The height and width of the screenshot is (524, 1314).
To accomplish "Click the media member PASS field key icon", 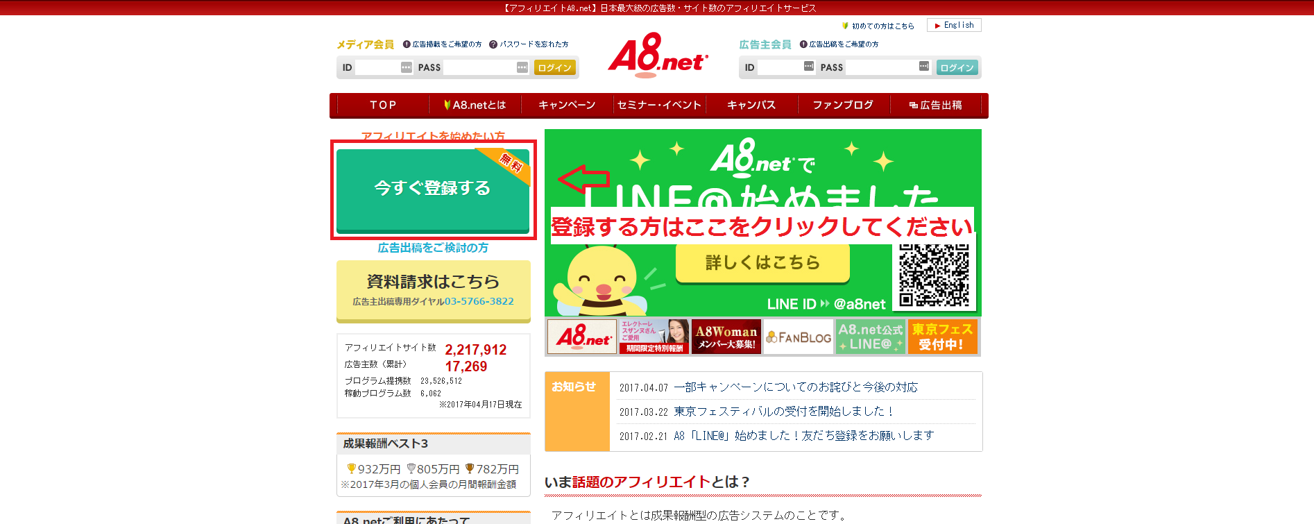I will (x=522, y=67).
